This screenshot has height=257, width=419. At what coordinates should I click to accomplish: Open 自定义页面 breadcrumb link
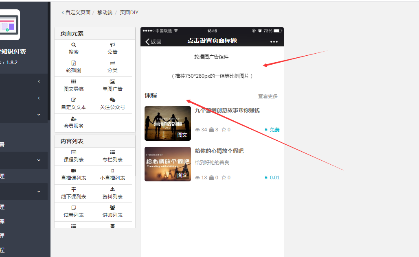[77, 13]
